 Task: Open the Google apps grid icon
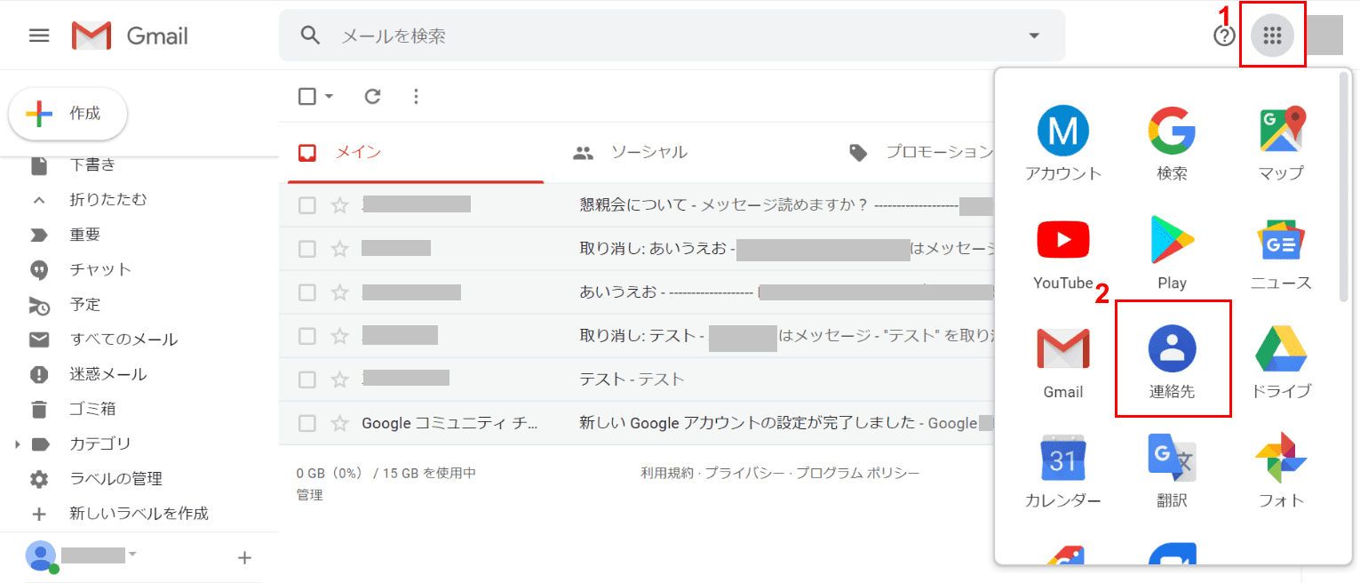1272,36
